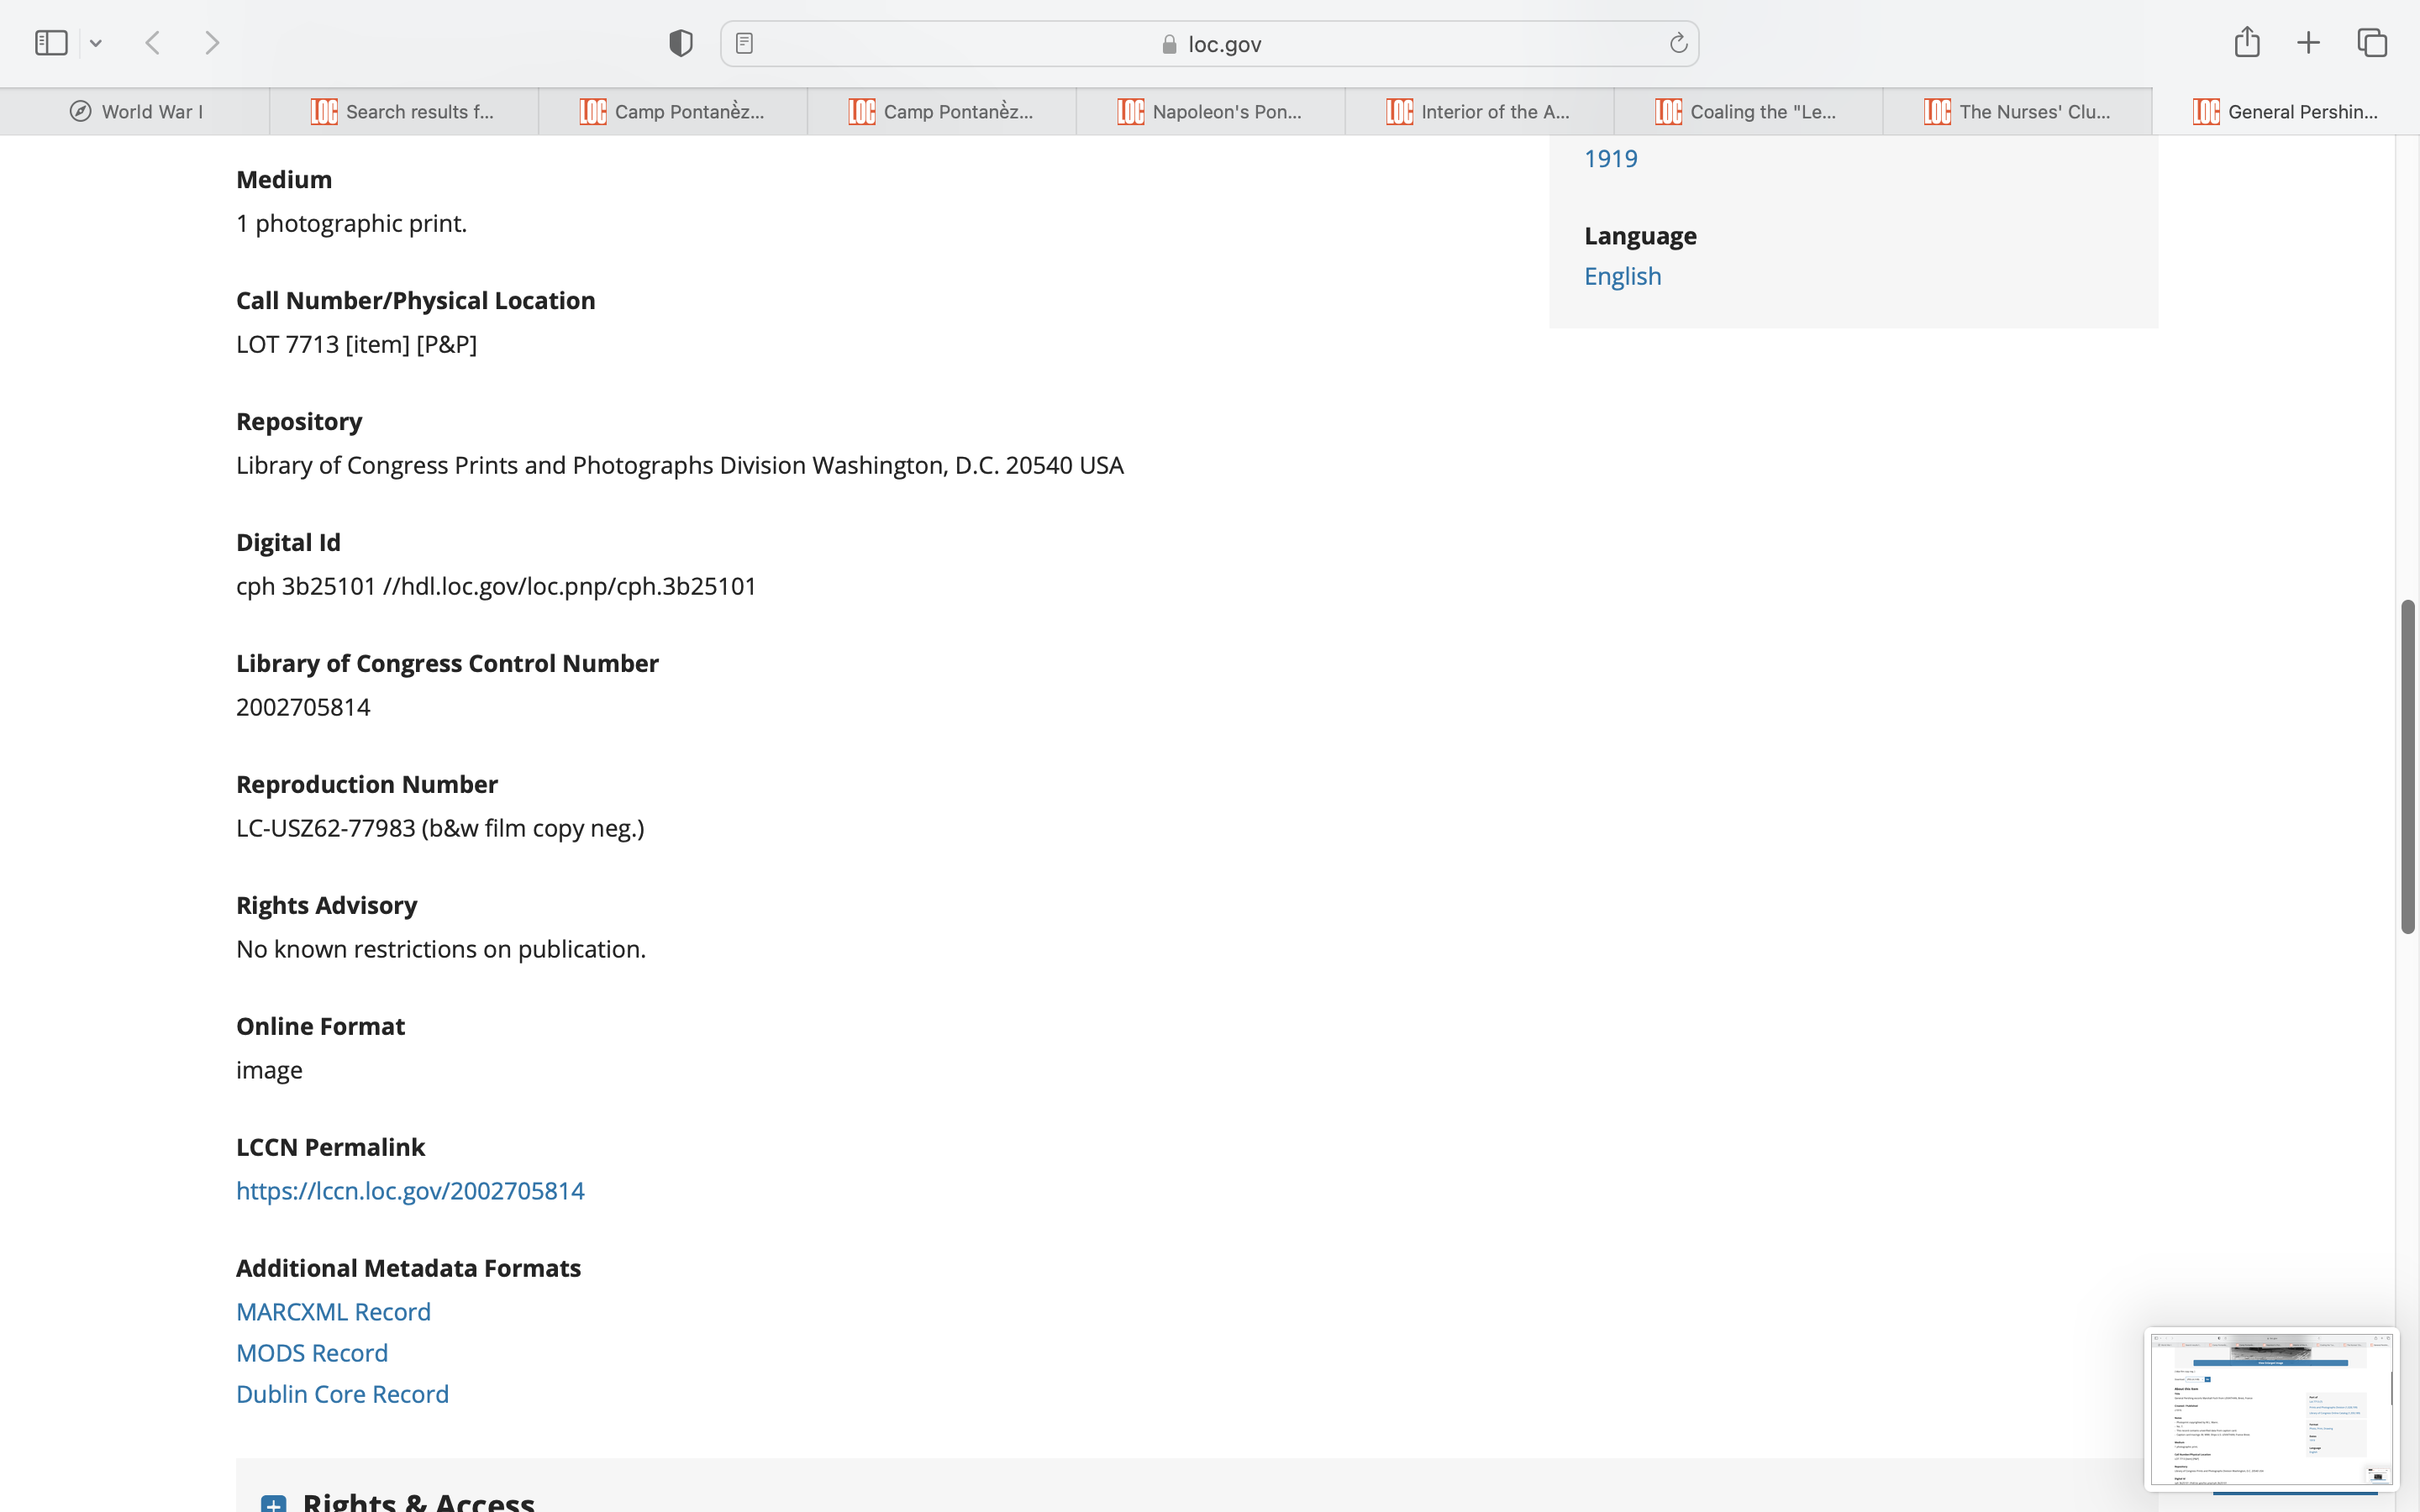Open the Dublin Core Record link

342,1393
